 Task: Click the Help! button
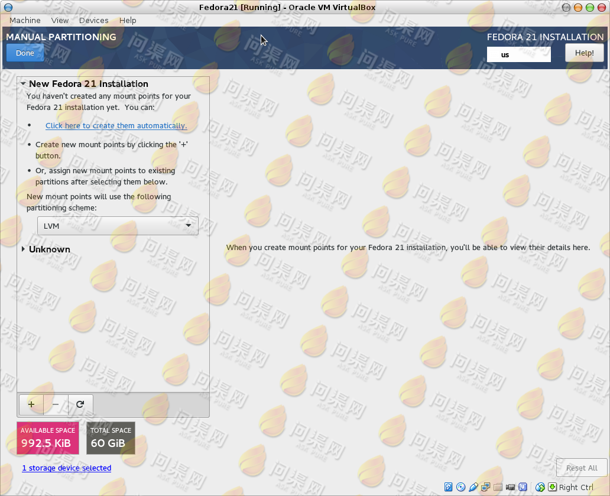coord(585,53)
